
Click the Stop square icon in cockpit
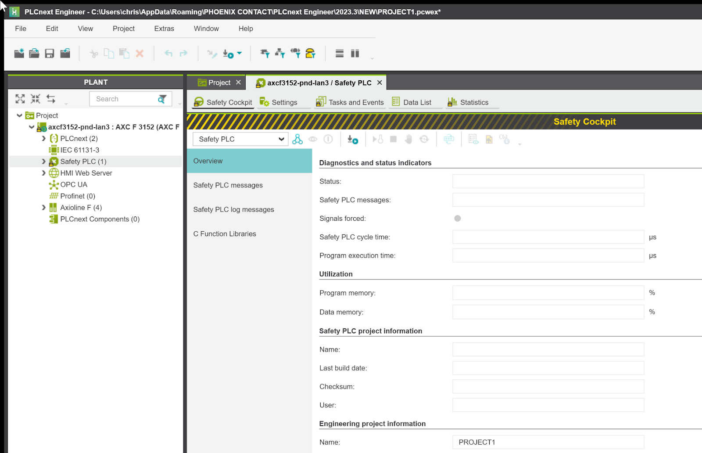pyautogui.click(x=394, y=139)
